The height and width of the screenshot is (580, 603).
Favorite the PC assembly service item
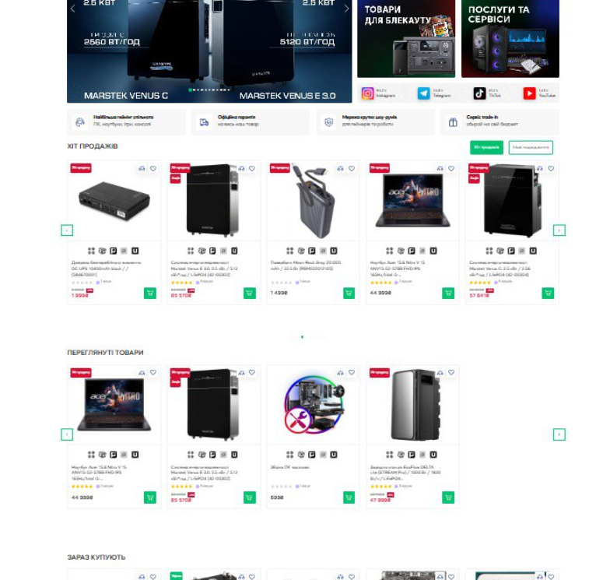pyautogui.click(x=352, y=373)
